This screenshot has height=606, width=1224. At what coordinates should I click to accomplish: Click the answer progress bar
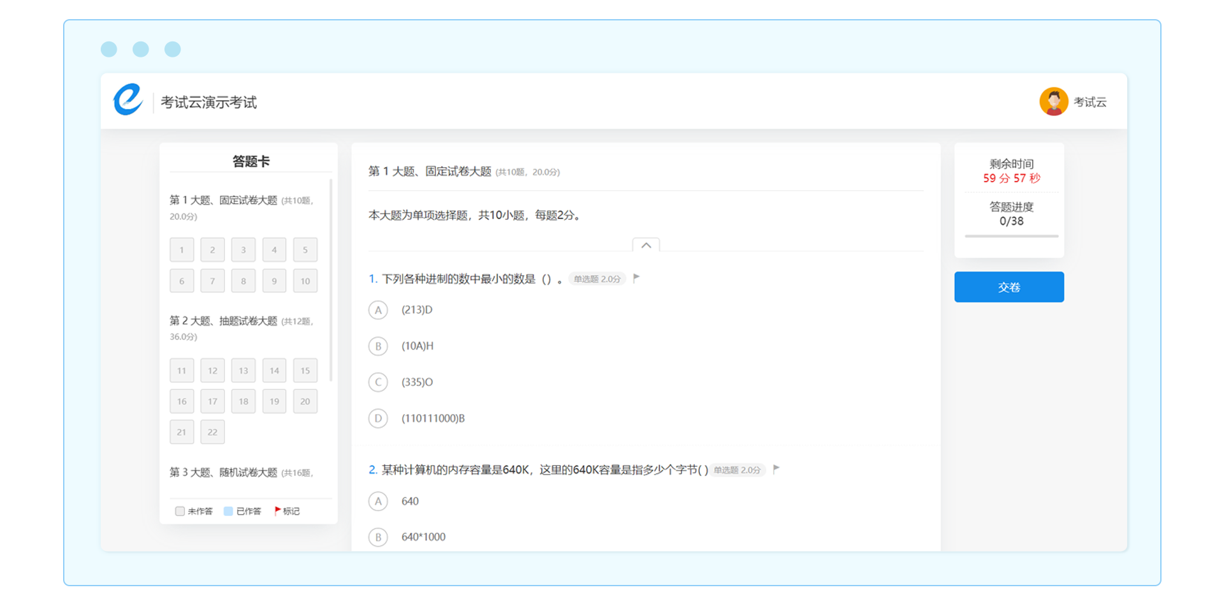tap(1011, 236)
